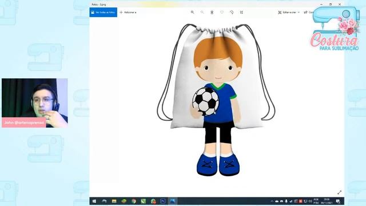Open Photoshop from the taskbar

(x=163, y=201)
